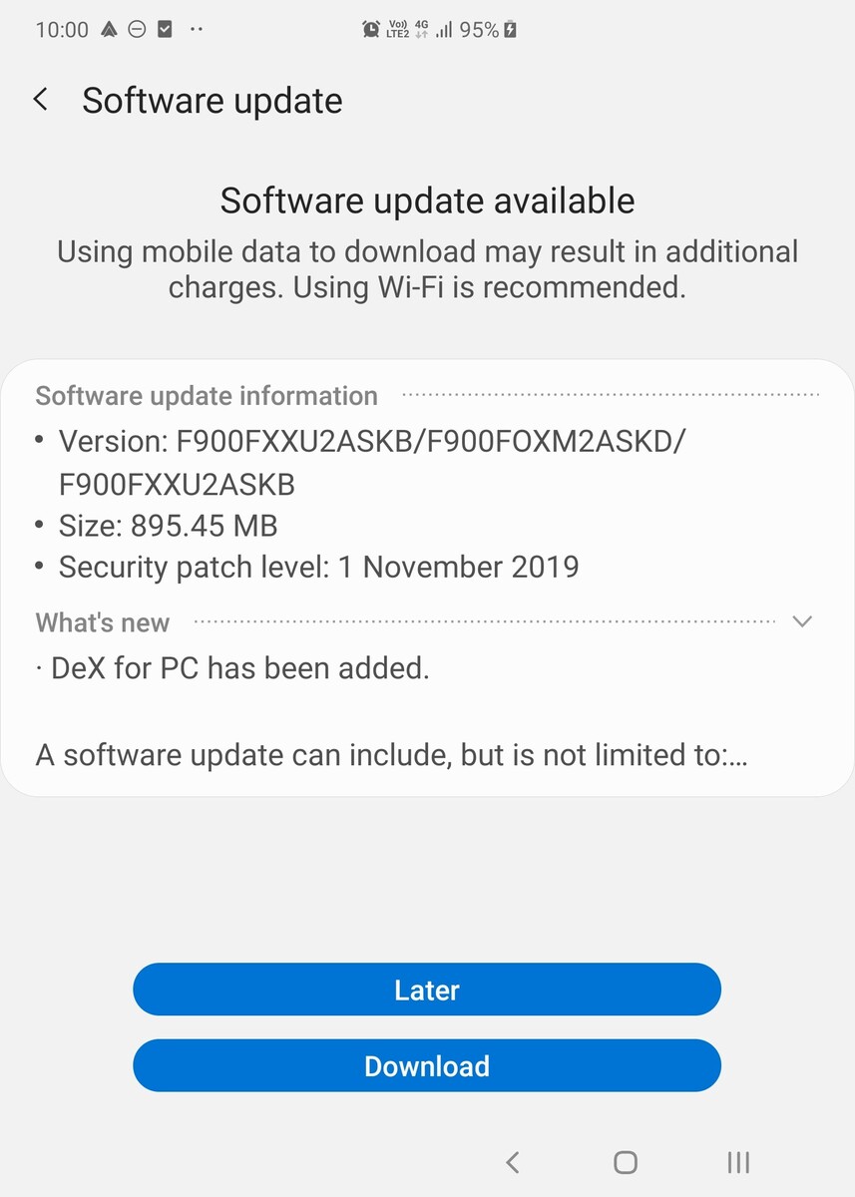Tap the Software update information header
This screenshot has width=855, height=1197.
point(207,396)
